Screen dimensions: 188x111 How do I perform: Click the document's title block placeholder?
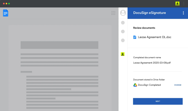59,45
